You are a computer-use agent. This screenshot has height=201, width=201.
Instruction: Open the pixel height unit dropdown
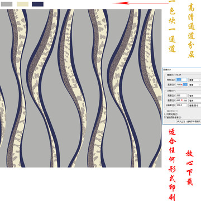pos(195,85)
